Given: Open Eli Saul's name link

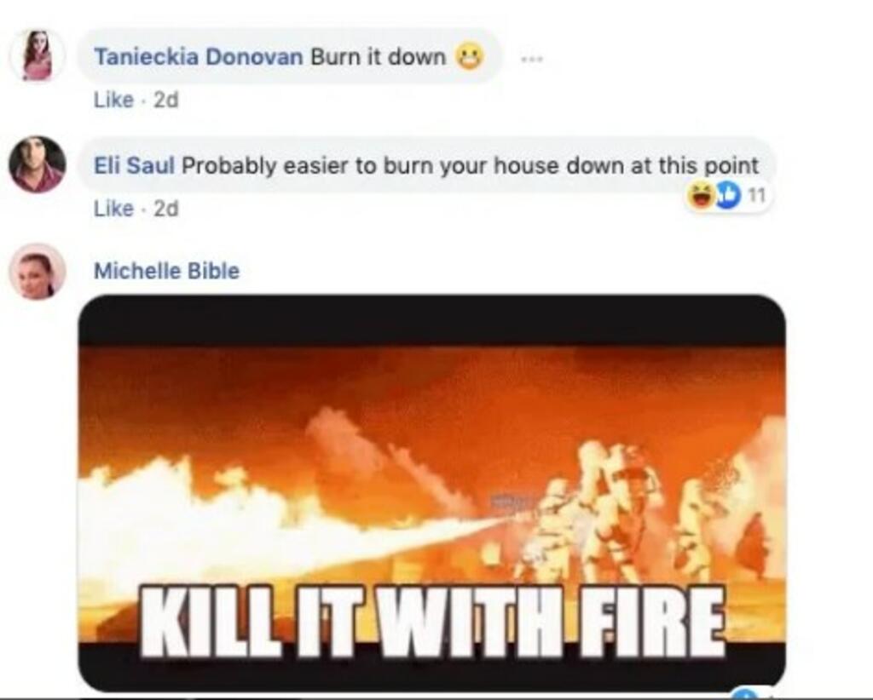Looking at the screenshot, I should coord(134,165).
